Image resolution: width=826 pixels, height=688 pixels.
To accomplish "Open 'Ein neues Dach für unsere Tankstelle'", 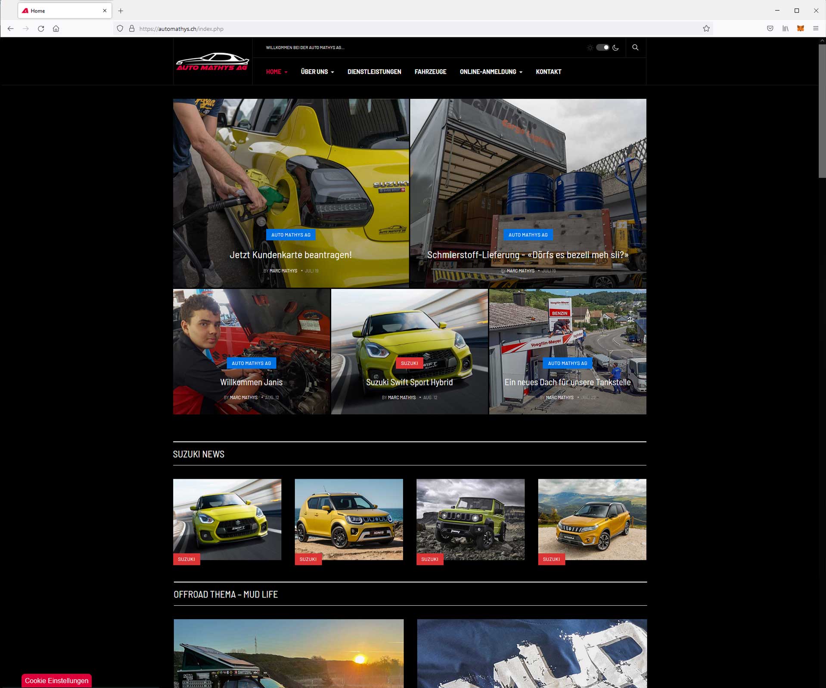I will point(568,382).
